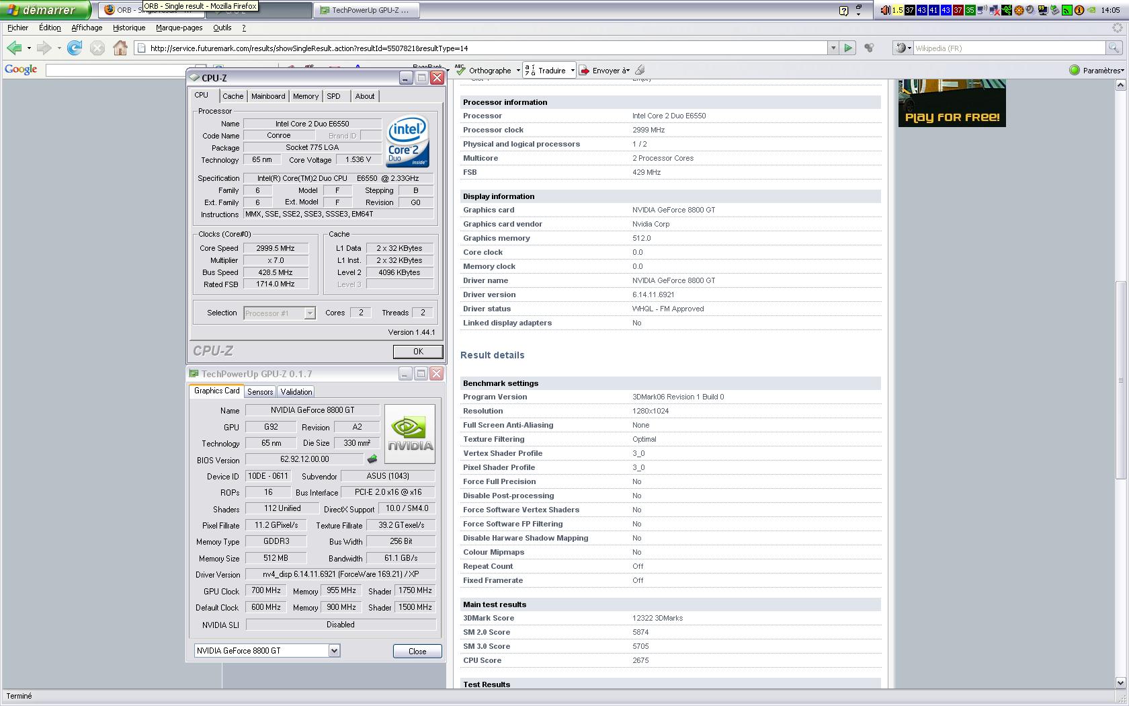Switch to the TechPowerUp GPU-Z taskbar item

(368, 10)
